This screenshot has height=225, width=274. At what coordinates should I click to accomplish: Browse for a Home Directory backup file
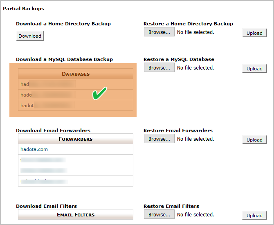(159, 32)
